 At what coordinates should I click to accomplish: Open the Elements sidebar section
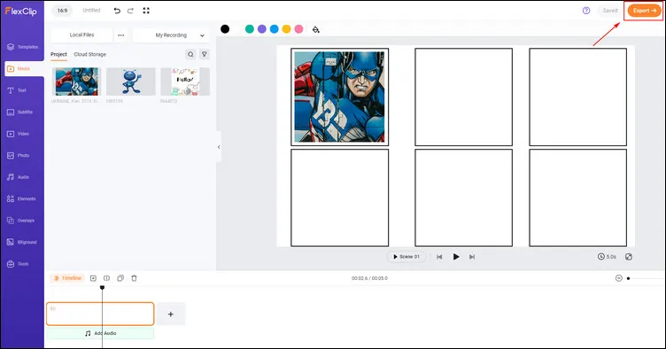pos(21,198)
